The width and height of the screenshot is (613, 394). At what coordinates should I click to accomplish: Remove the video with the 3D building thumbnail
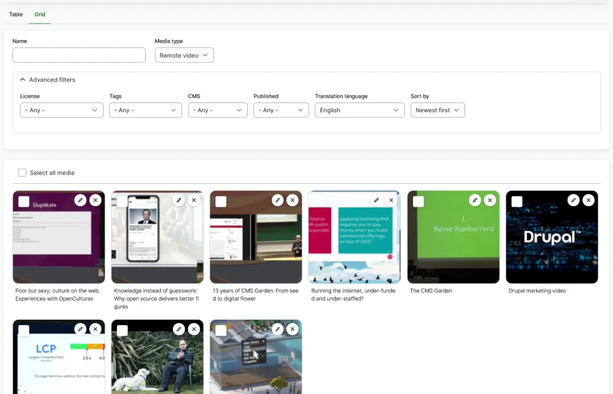click(292, 329)
